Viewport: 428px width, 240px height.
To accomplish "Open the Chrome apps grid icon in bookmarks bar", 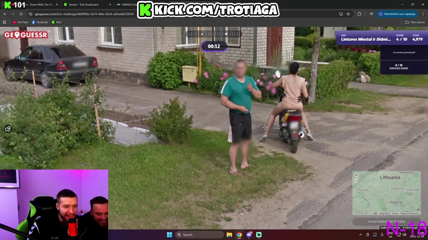I will click(4, 22).
